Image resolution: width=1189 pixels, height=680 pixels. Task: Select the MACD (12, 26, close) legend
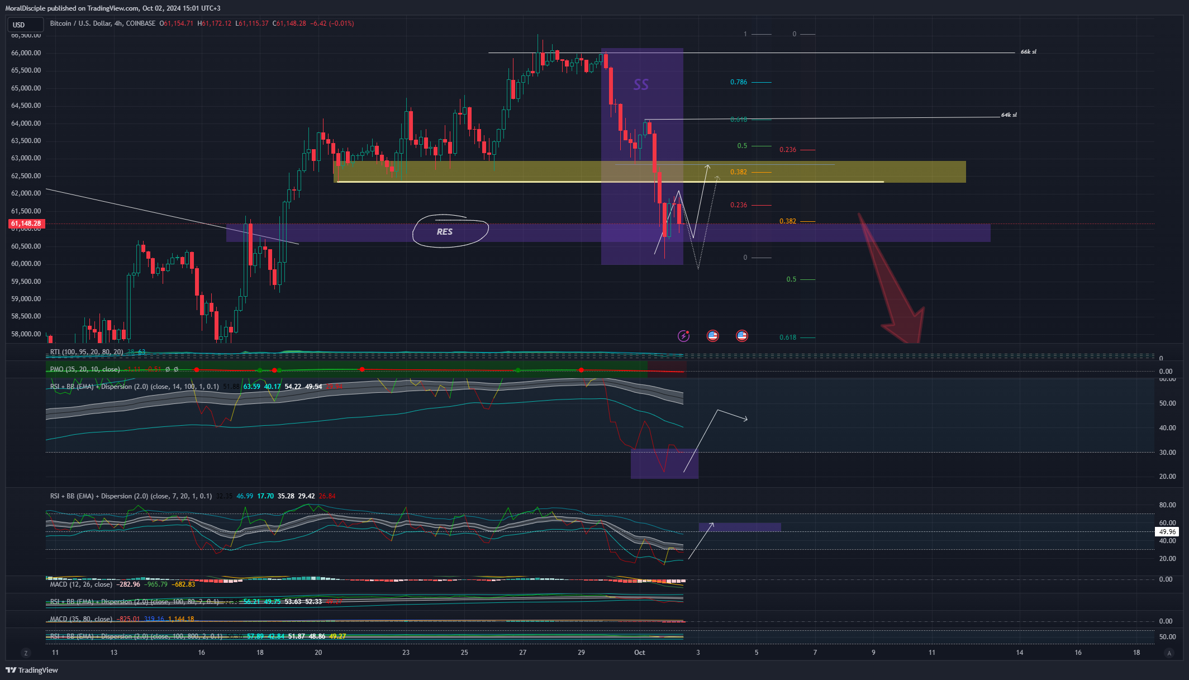coord(81,584)
